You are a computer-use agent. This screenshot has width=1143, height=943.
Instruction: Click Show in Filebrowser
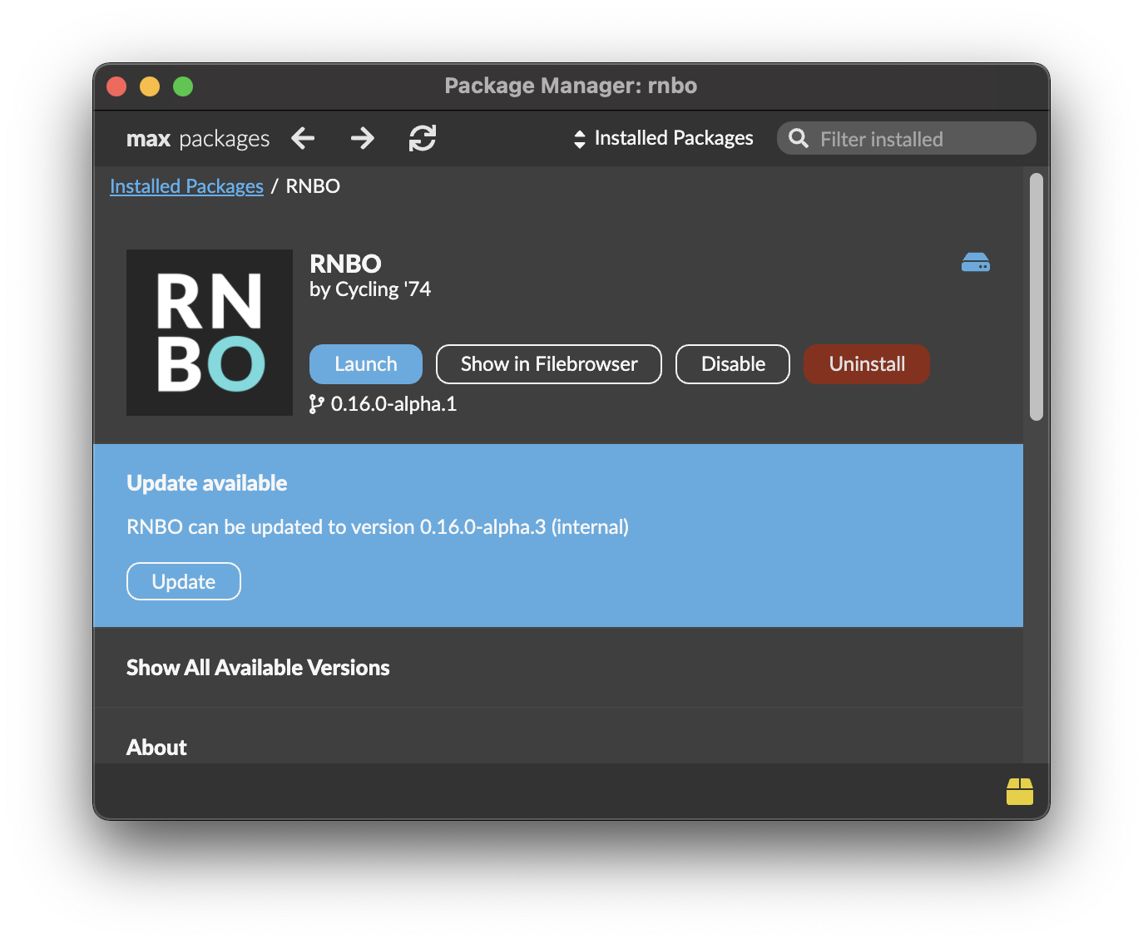[x=549, y=364]
